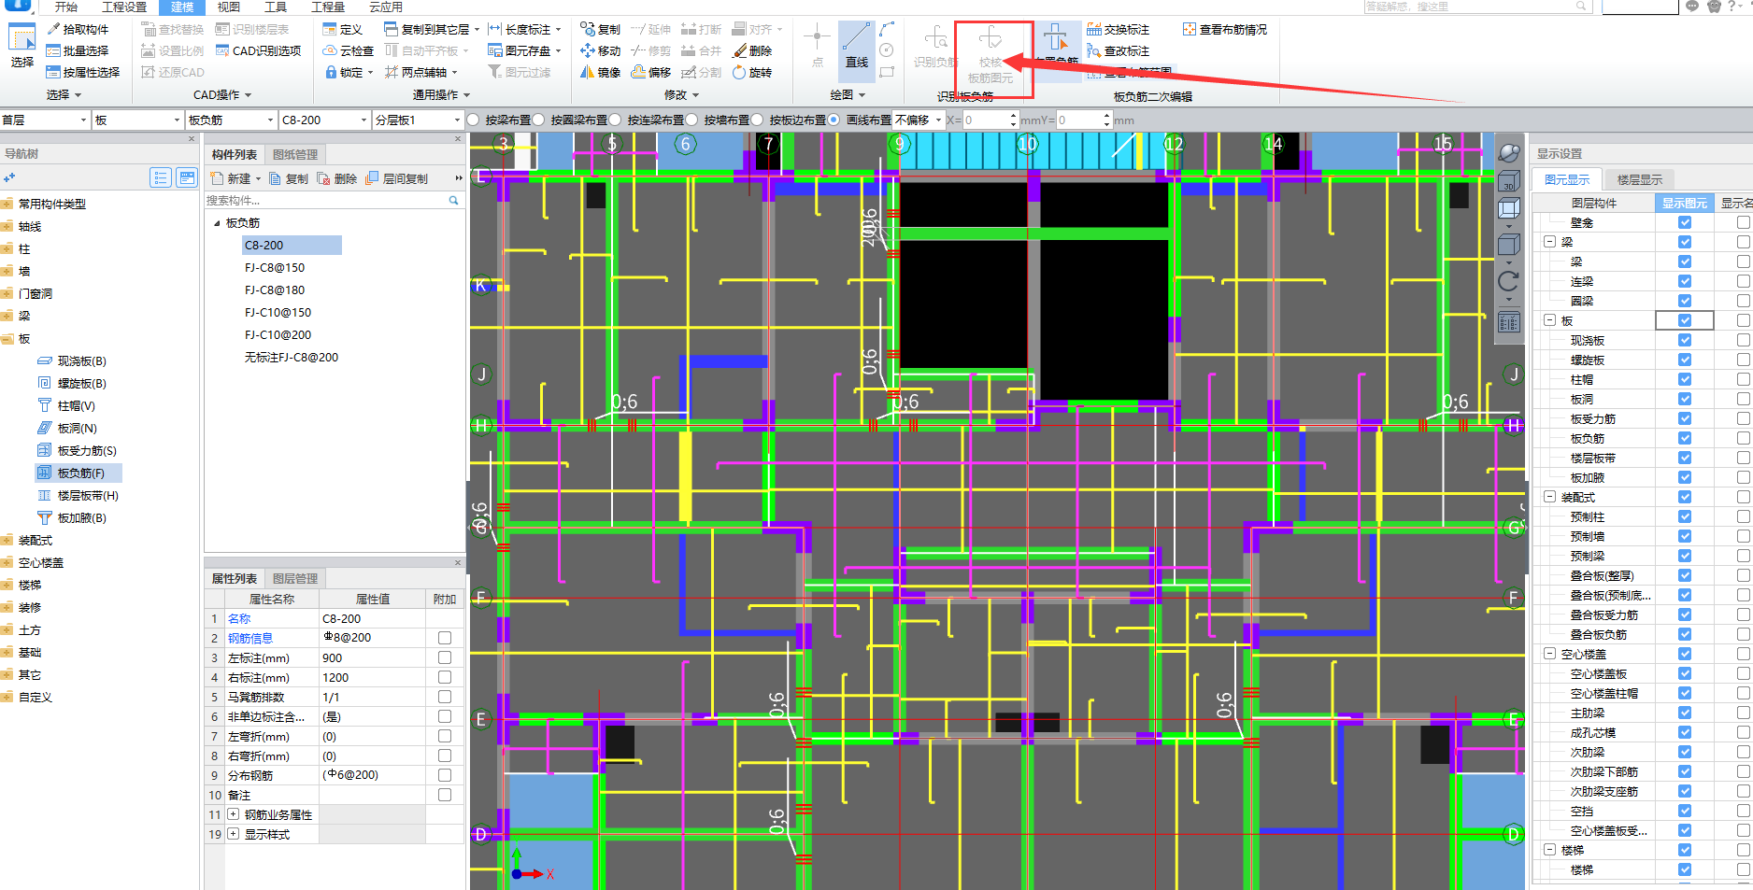Click the 旋转 rotate tool

(x=752, y=73)
